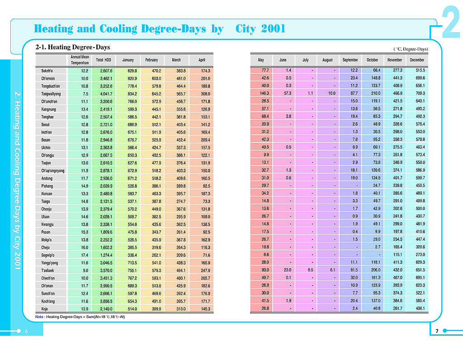The width and height of the screenshot is (463, 347).
Task: Click the city name 'Sokch'o'
Action: tap(47, 71)
